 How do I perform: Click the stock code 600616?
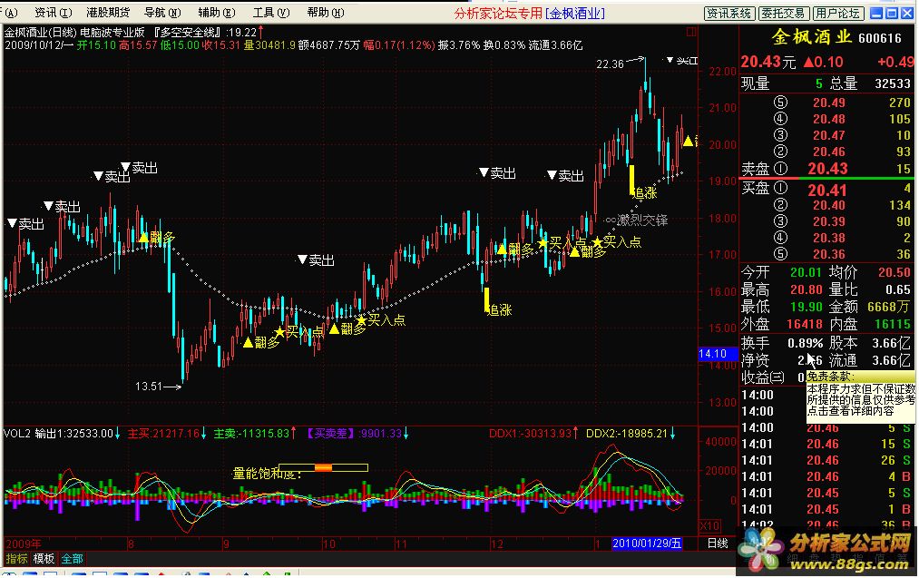point(880,39)
